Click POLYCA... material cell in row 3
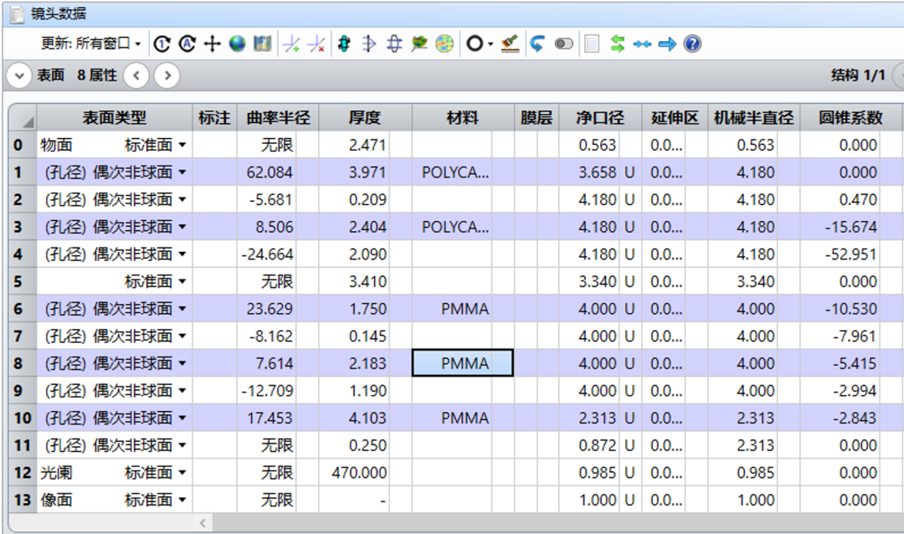The image size is (904, 534). tap(455, 227)
